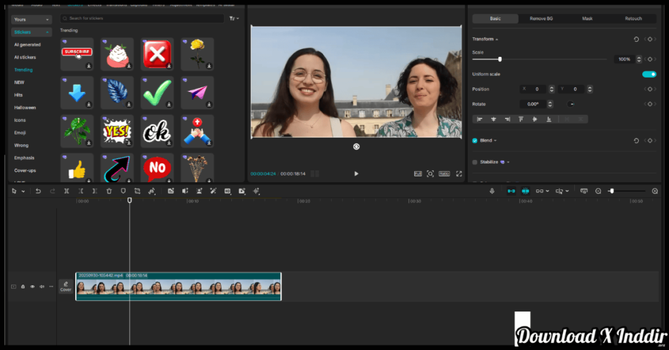The height and width of the screenshot is (350, 669).
Task: Click the zoom-to-fit timeline icon
Action: pyautogui.click(x=584, y=191)
